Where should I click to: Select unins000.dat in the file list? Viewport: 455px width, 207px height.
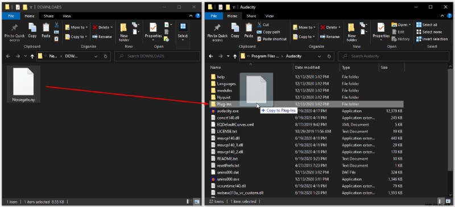click(306, 172)
